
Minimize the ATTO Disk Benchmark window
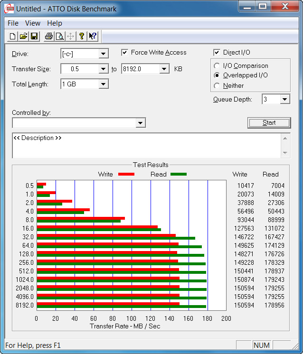(247, 6)
